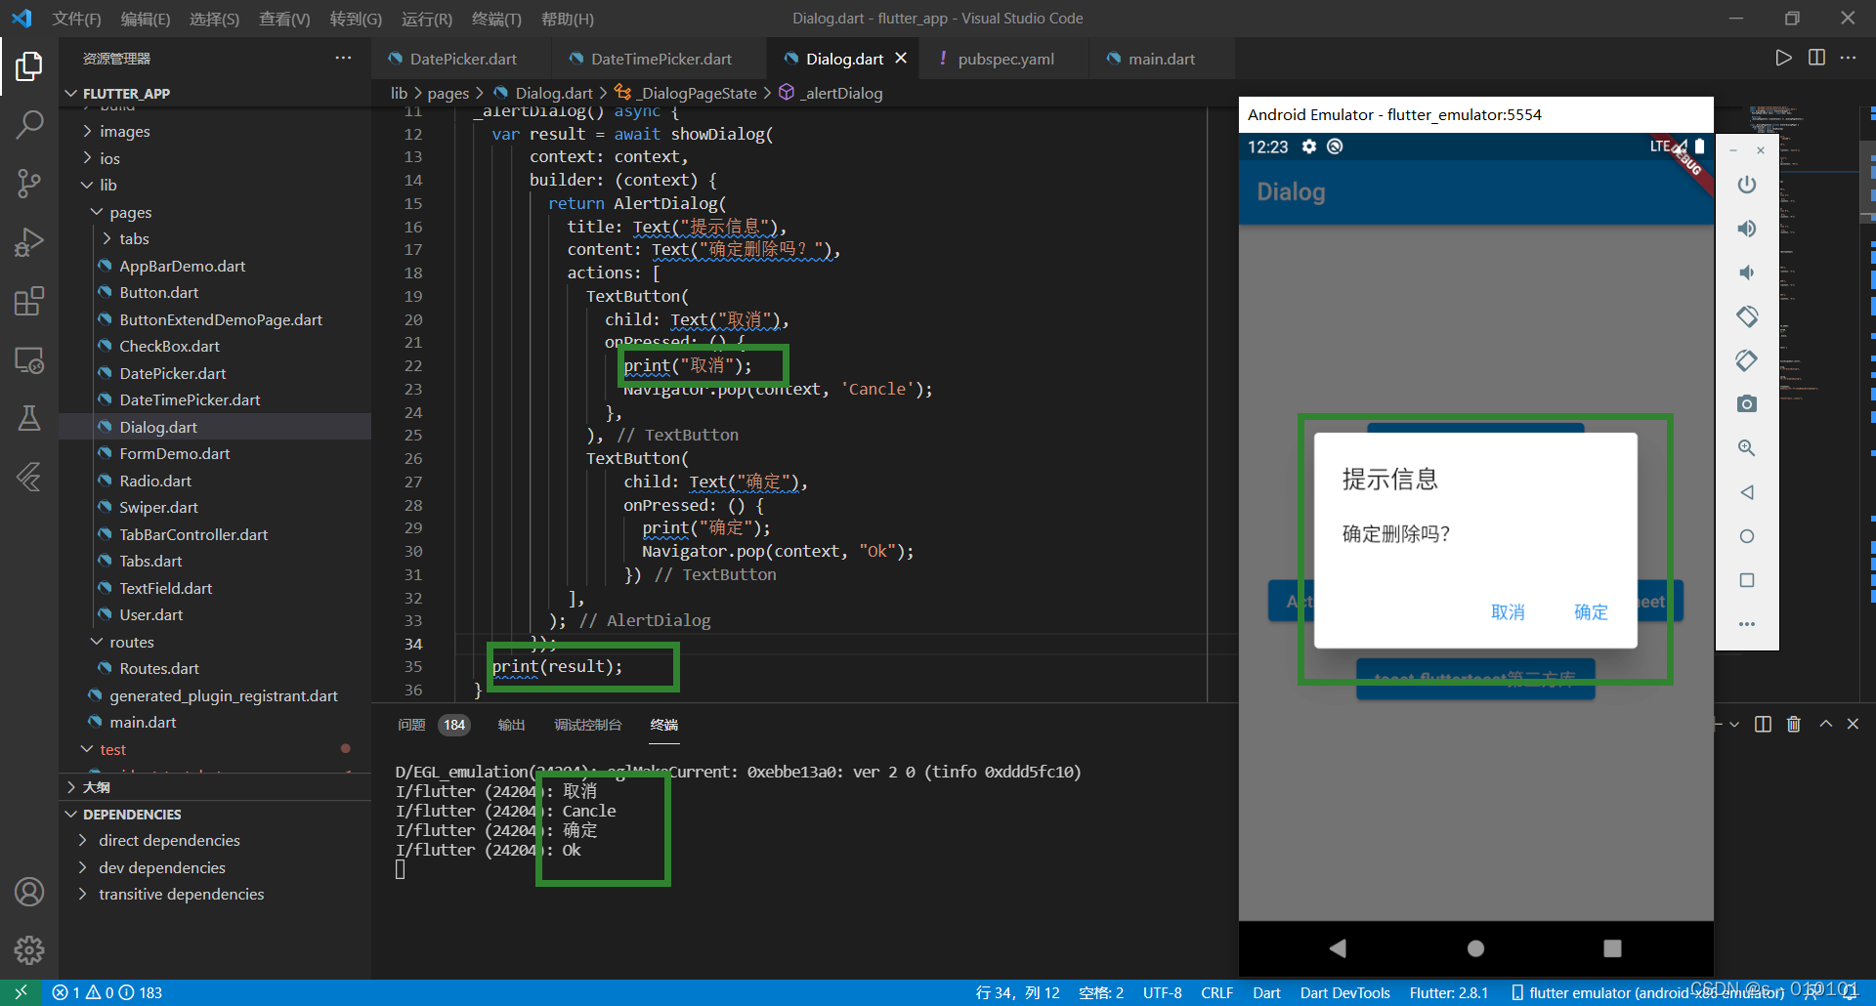Viewport: 1876px width, 1006px height.
Task: Open the Testing flask view
Action: [29, 419]
